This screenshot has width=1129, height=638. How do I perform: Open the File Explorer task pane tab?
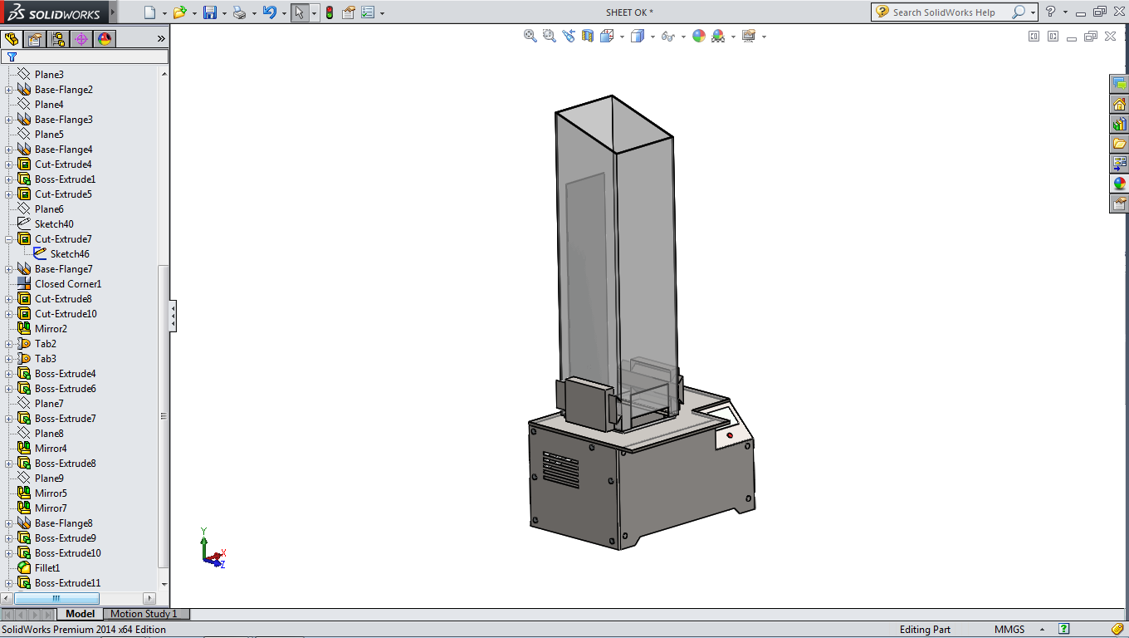tap(1119, 144)
